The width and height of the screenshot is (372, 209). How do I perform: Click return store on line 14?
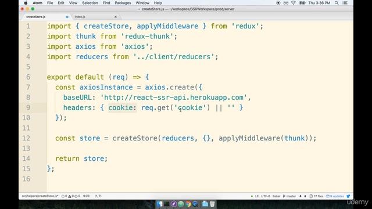81,158
